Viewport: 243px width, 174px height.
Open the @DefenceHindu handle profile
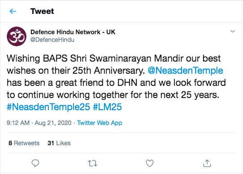pyautogui.click(x=52, y=40)
